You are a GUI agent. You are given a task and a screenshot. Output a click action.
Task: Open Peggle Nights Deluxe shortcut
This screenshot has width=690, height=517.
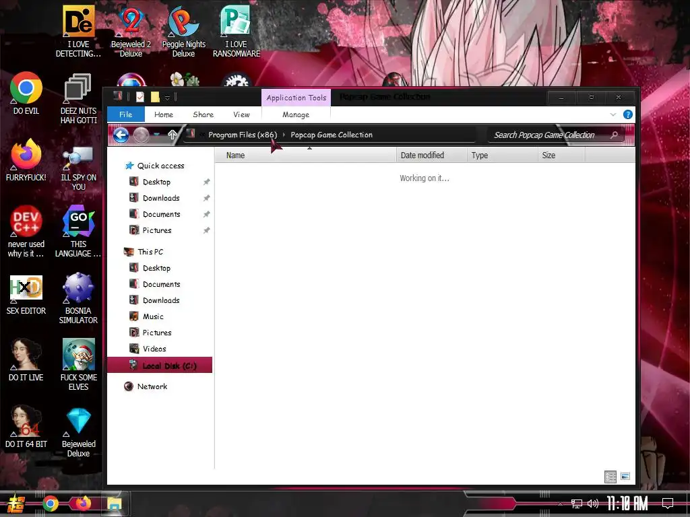[x=183, y=32]
